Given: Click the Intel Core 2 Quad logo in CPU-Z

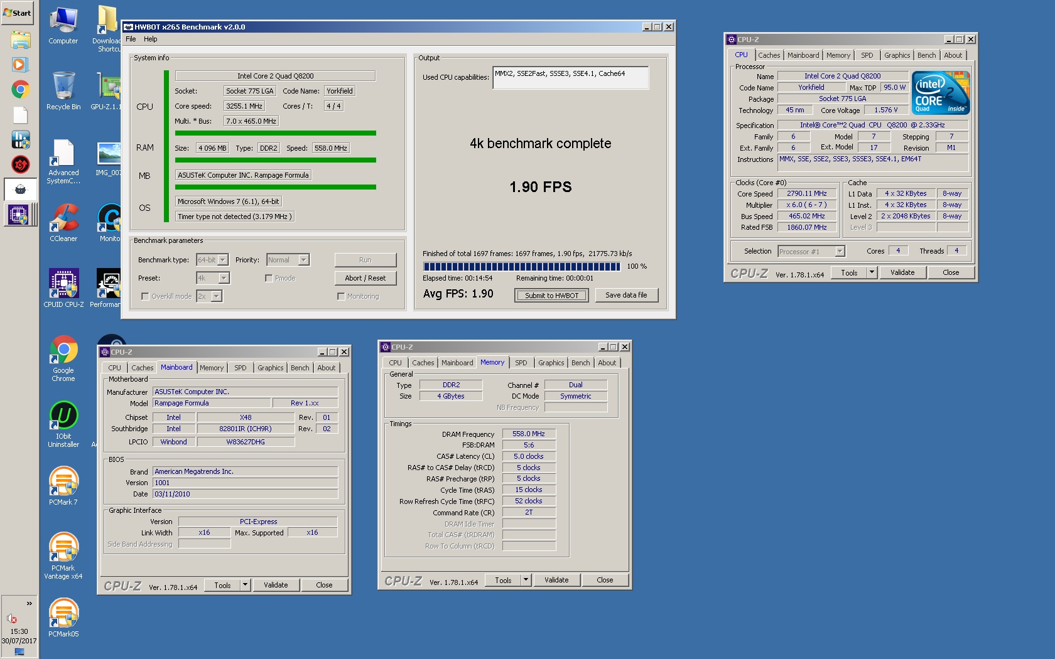Looking at the screenshot, I should pos(941,92).
